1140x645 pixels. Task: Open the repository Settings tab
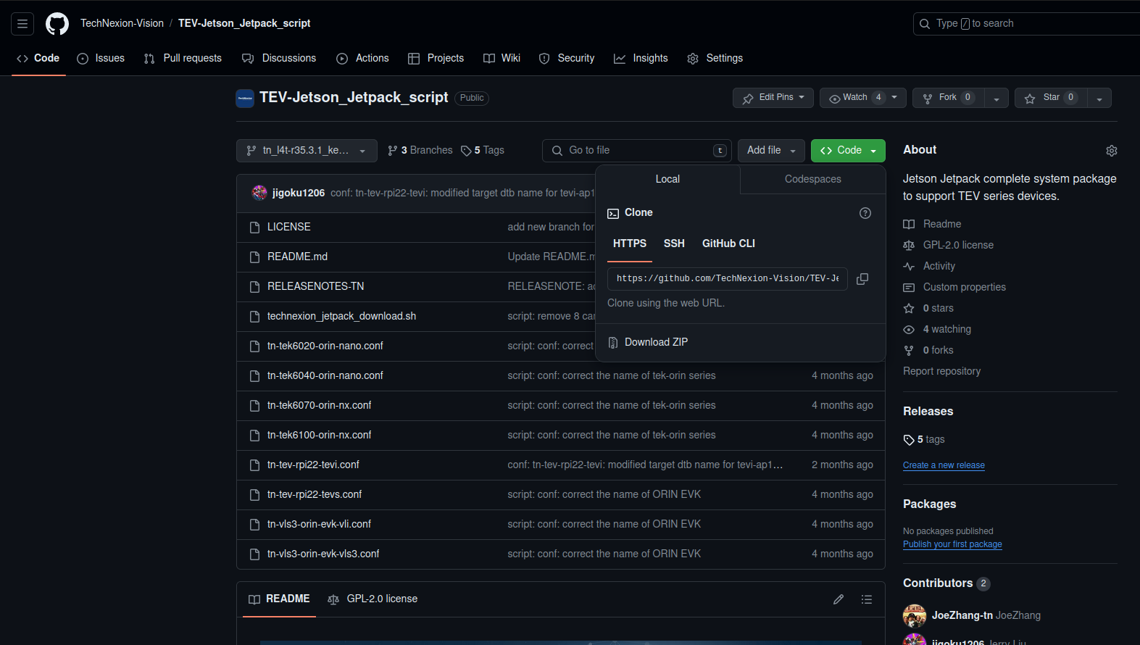715,59
